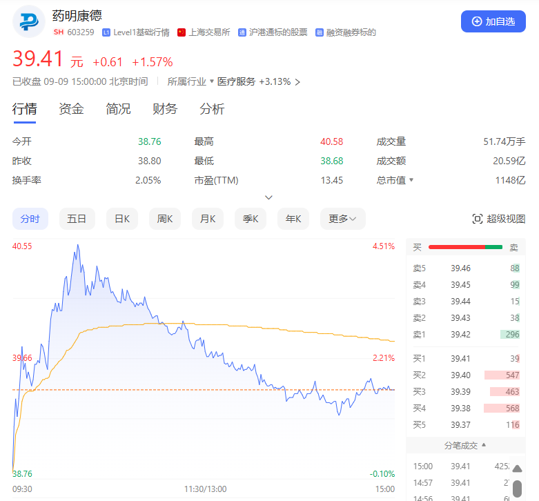Click the 融资融券标的 label
The height and width of the screenshot is (501, 539).
coord(351,32)
